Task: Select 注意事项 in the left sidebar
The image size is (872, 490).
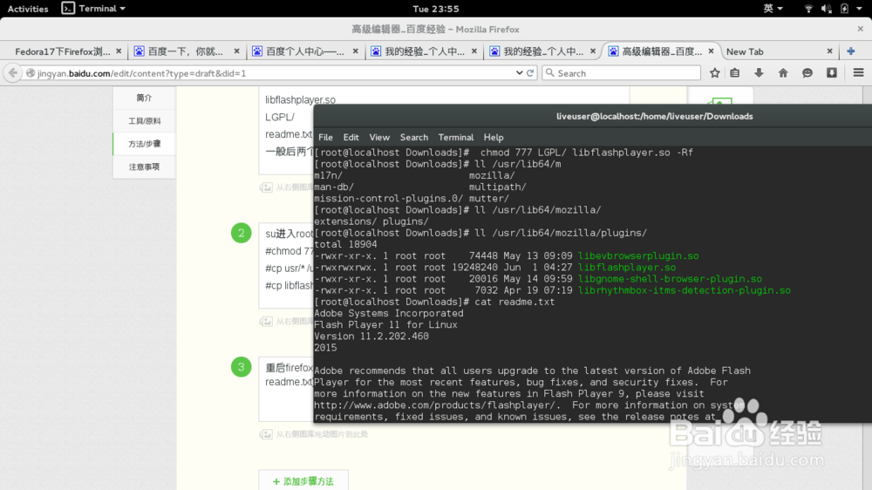Action: (x=144, y=167)
